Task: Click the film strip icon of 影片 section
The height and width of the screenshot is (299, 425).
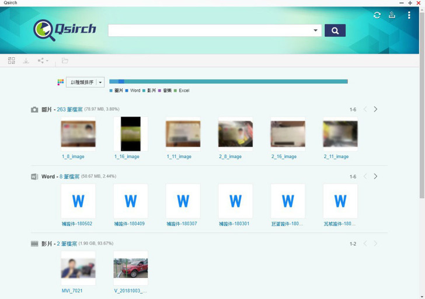Action: pyautogui.click(x=34, y=244)
